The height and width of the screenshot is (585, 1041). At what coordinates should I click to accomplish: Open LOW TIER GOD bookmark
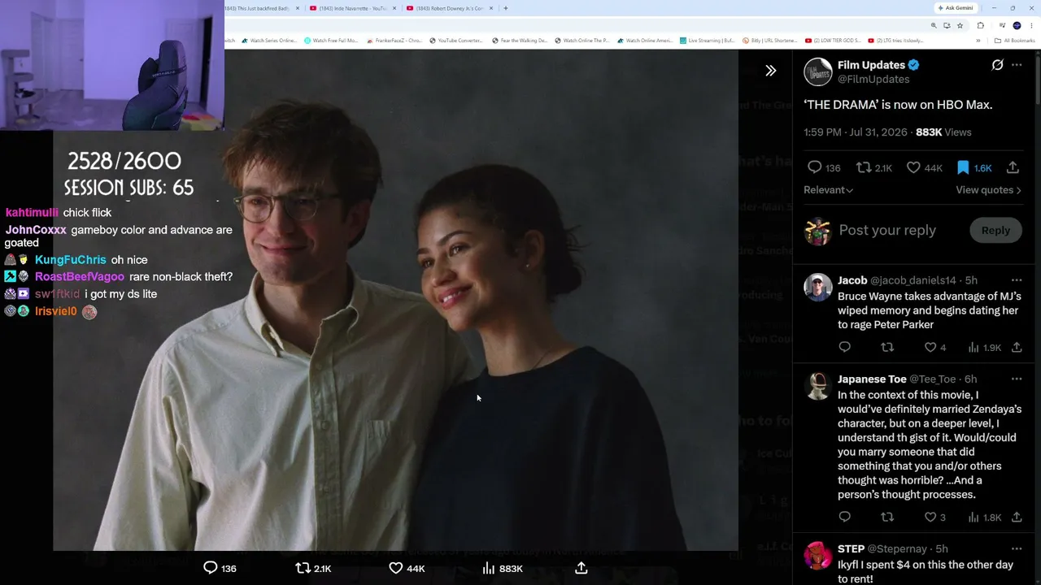833,41
